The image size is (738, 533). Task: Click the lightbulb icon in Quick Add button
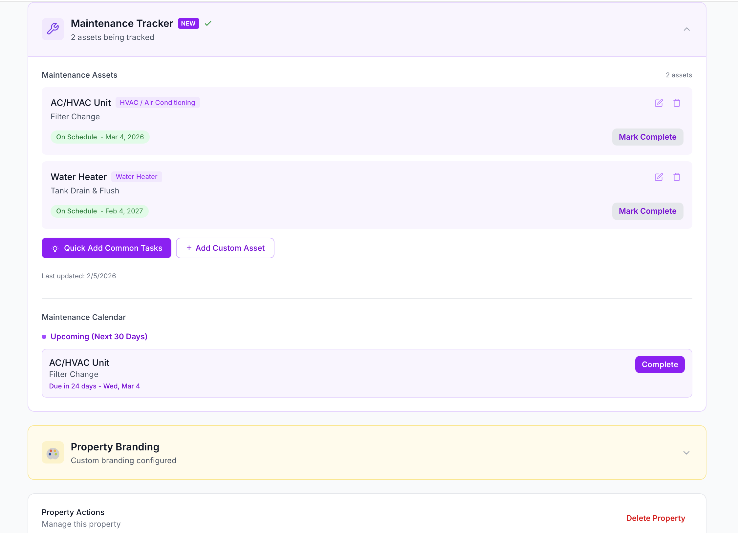point(55,248)
